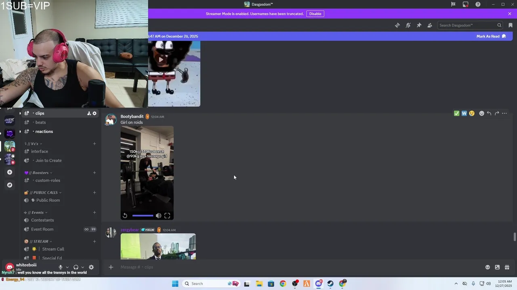Toggle headphones deafen in user panel

pos(76,267)
